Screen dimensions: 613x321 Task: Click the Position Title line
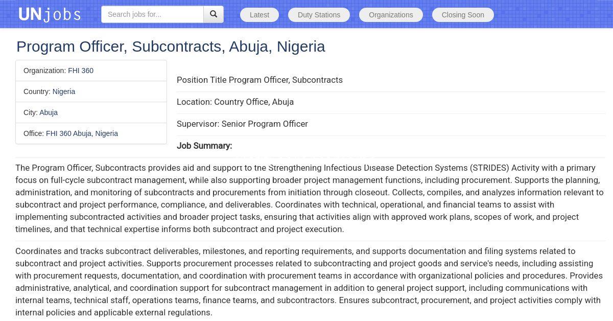260,80
